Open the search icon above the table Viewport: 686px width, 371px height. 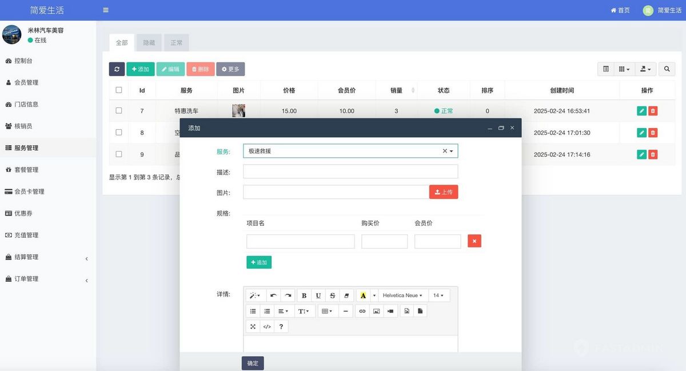click(667, 69)
